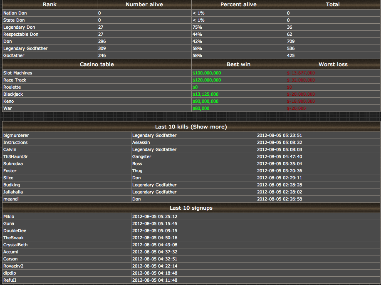The image size is (381, 285).
Task: Select the Assassin rank next to Instructions
Action: coord(141,142)
